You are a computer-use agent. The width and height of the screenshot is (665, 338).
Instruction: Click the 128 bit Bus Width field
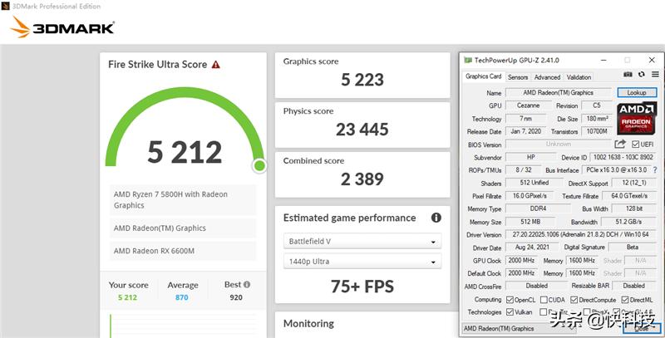(633, 208)
